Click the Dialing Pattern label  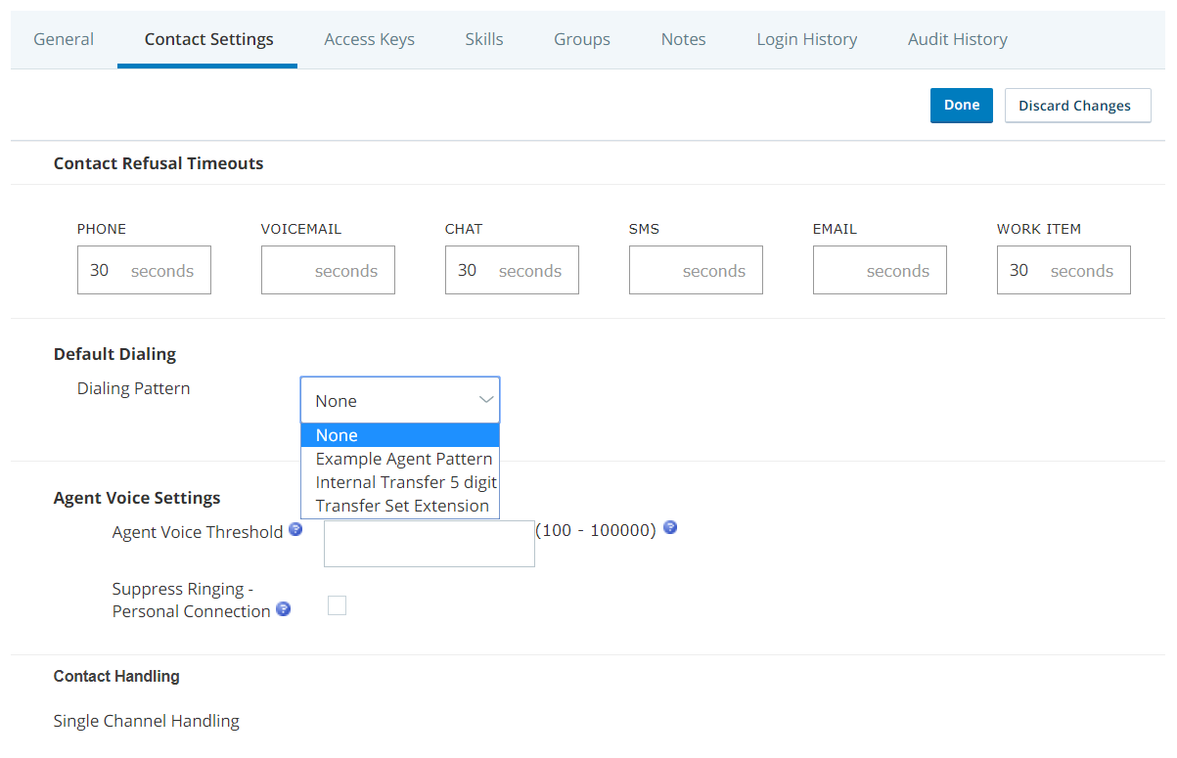(134, 388)
